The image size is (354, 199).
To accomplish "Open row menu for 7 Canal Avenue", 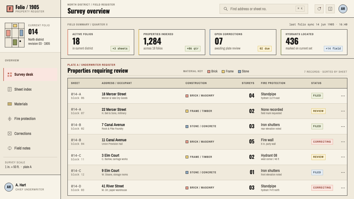I will point(343,127).
